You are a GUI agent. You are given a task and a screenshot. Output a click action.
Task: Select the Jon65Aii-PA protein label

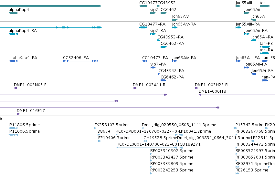pos(256,64)
